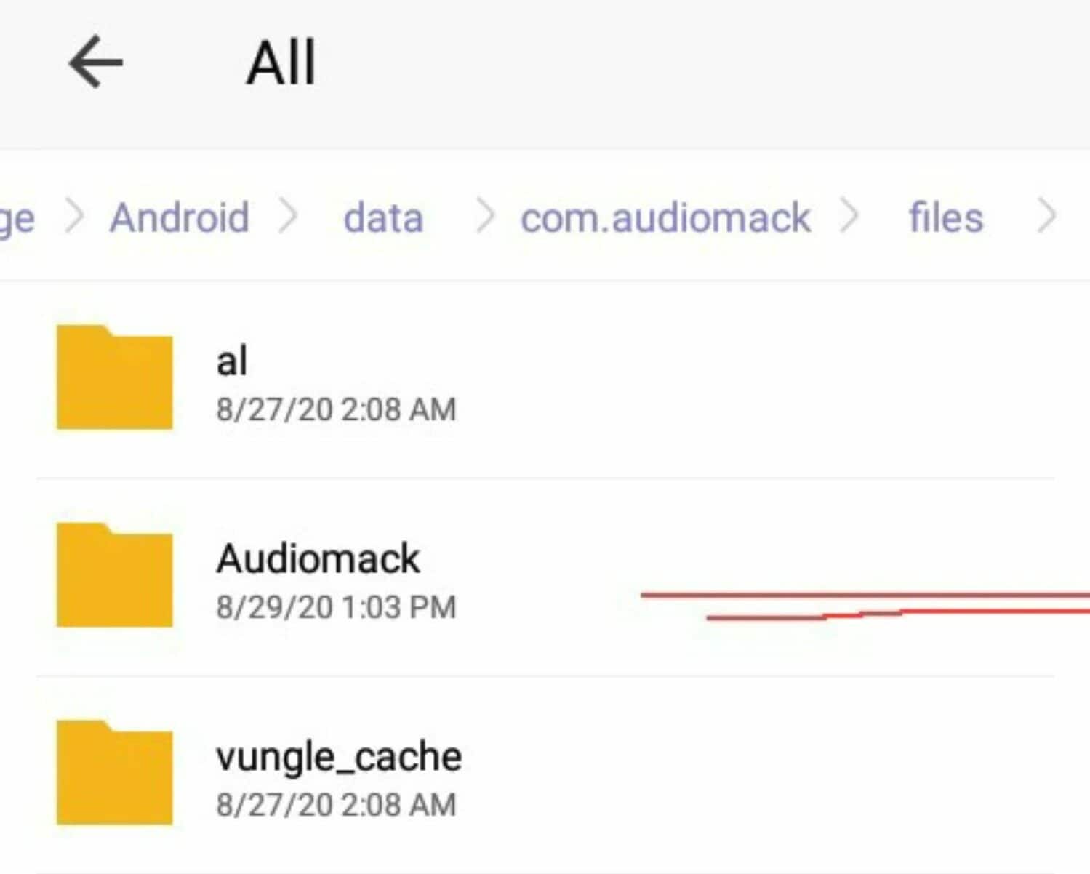Open folder named al
The image size is (1090, 874).
(232, 361)
